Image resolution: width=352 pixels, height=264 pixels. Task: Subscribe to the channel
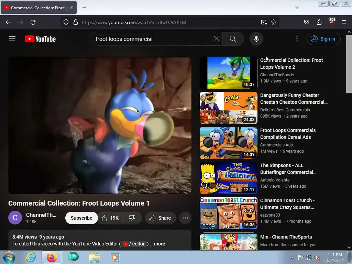[81, 218]
